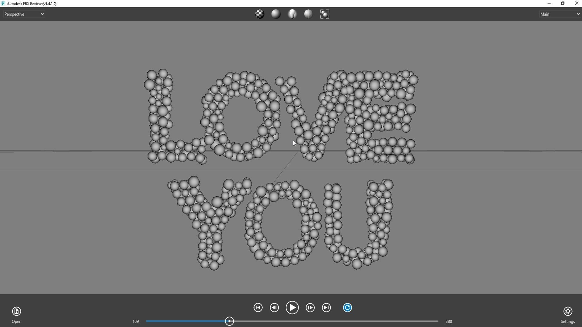Go to first frame
Image resolution: width=582 pixels, height=327 pixels.
pyautogui.click(x=258, y=308)
